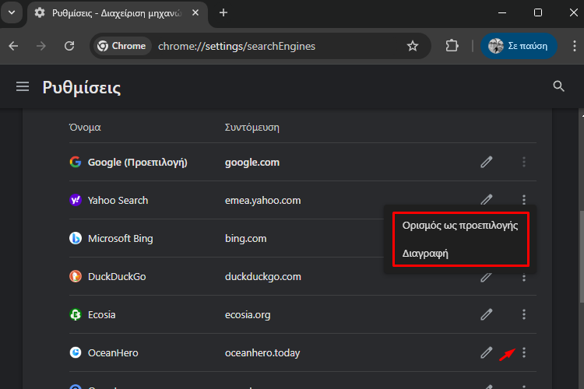584x389 pixels.
Task: Click the Ρυθμίσεις page title
Action: (82, 87)
